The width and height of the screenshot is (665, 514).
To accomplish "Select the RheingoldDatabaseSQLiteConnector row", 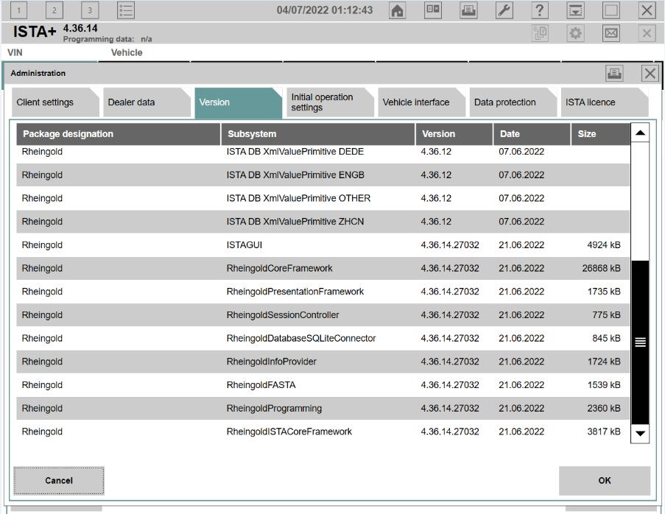I will tap(323, 338).
